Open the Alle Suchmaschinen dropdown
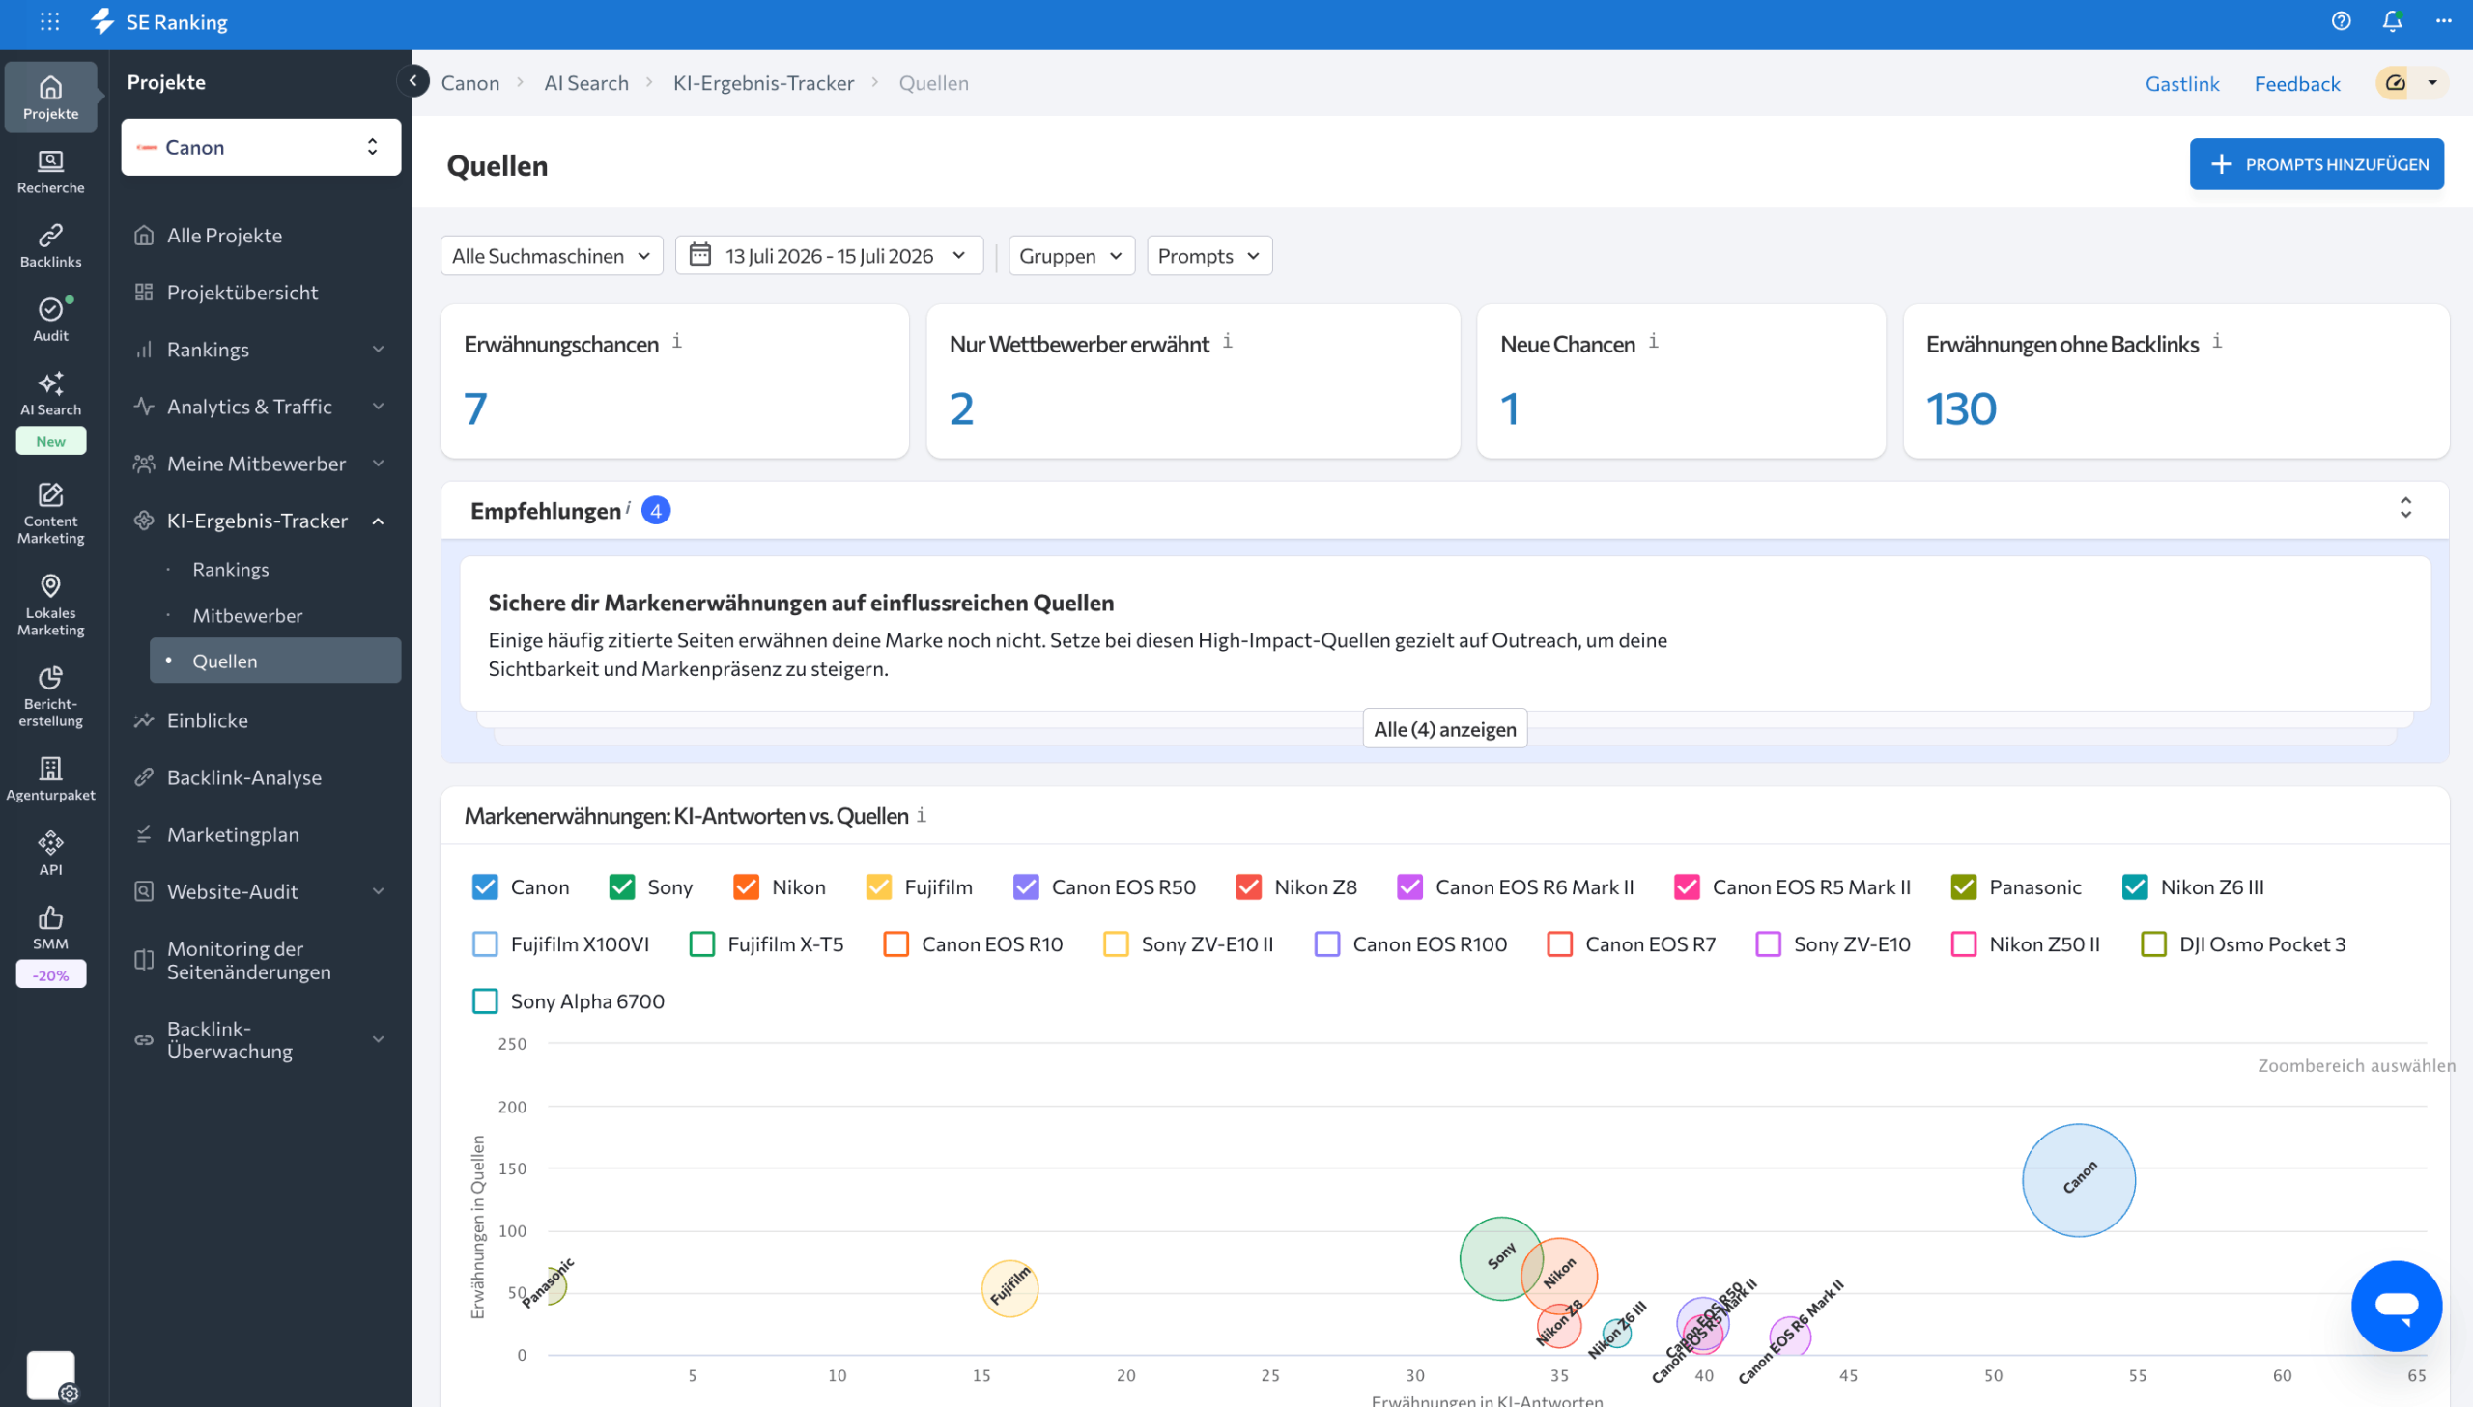The image size is (2473, 1407). click(552, 255)
